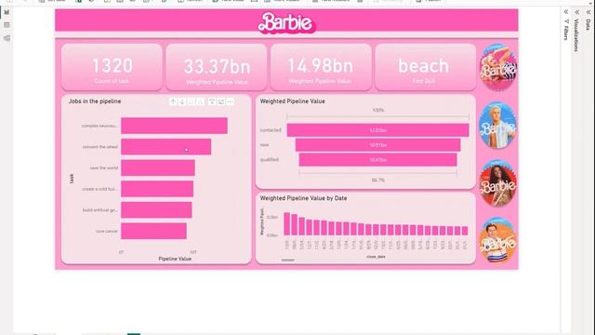
Task: Select the reinvent the wheel bar
Action: pos(165,147)
